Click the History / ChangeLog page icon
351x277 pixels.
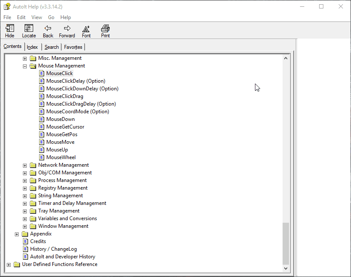tap(25, 249)
